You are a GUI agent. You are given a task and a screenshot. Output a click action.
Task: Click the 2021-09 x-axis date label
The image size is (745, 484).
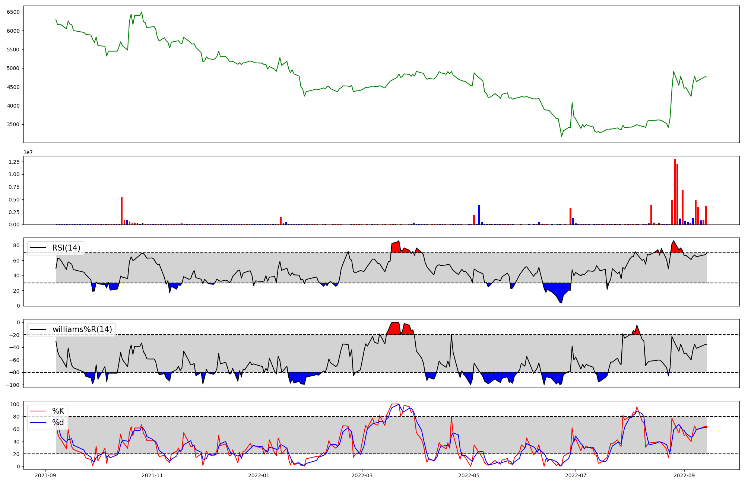pyautogui.click(x=45, y=475)
